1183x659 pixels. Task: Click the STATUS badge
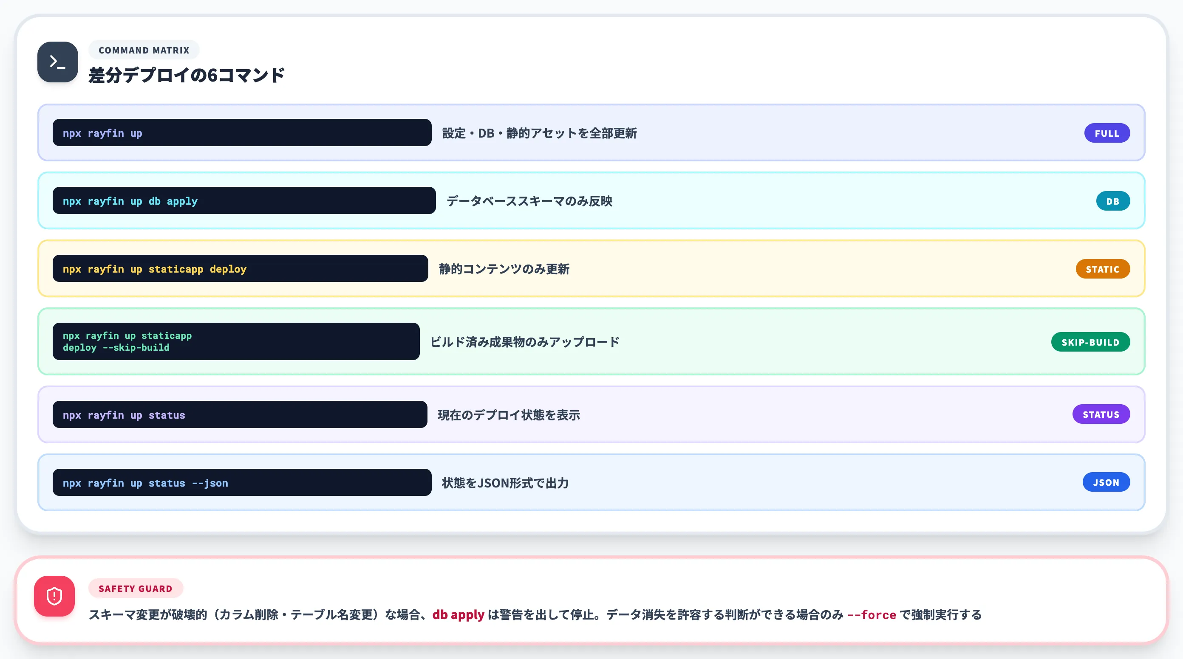1101,414
